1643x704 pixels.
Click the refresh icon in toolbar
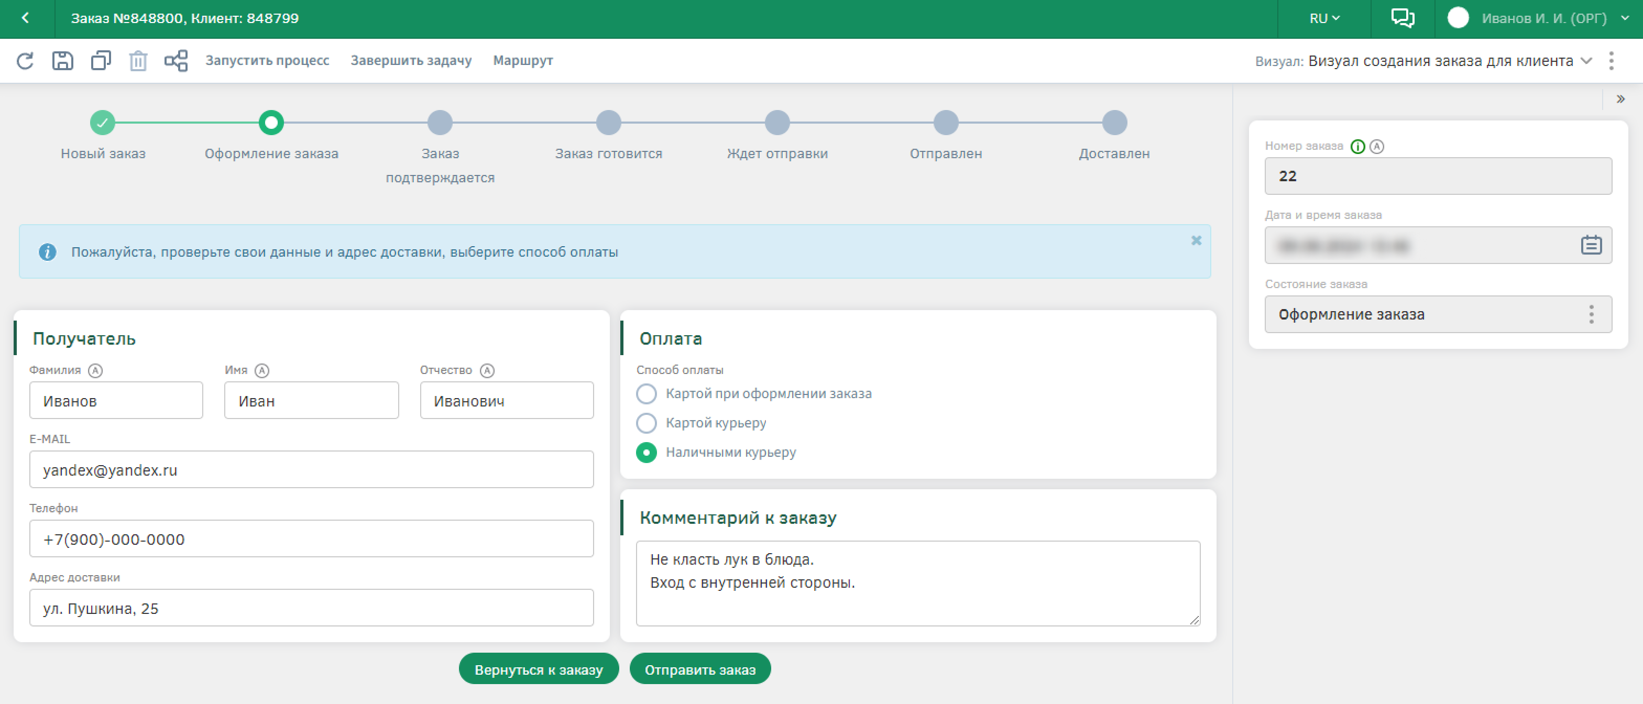(x=25, y=61)
